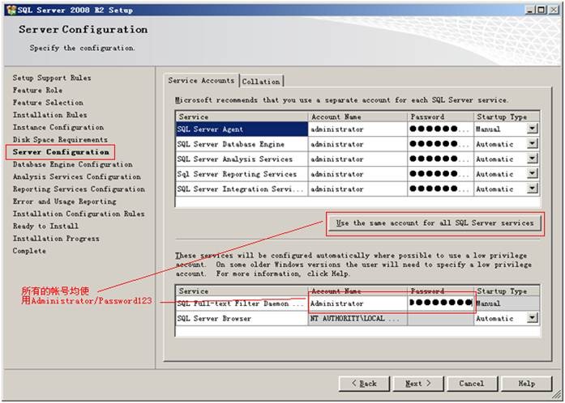Click password field for Sql Server Reporting Services

(441, 174)
